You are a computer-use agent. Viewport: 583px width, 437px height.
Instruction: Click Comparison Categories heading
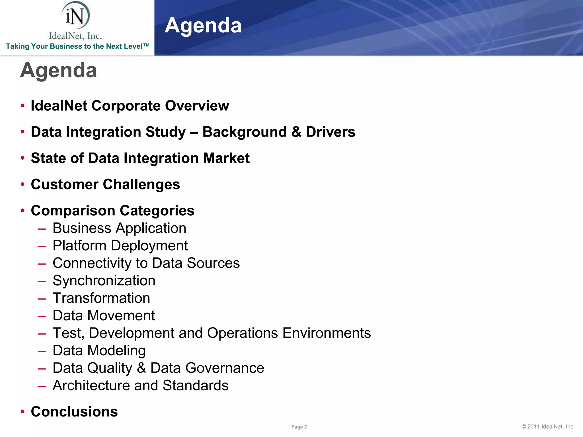[112, 211]
